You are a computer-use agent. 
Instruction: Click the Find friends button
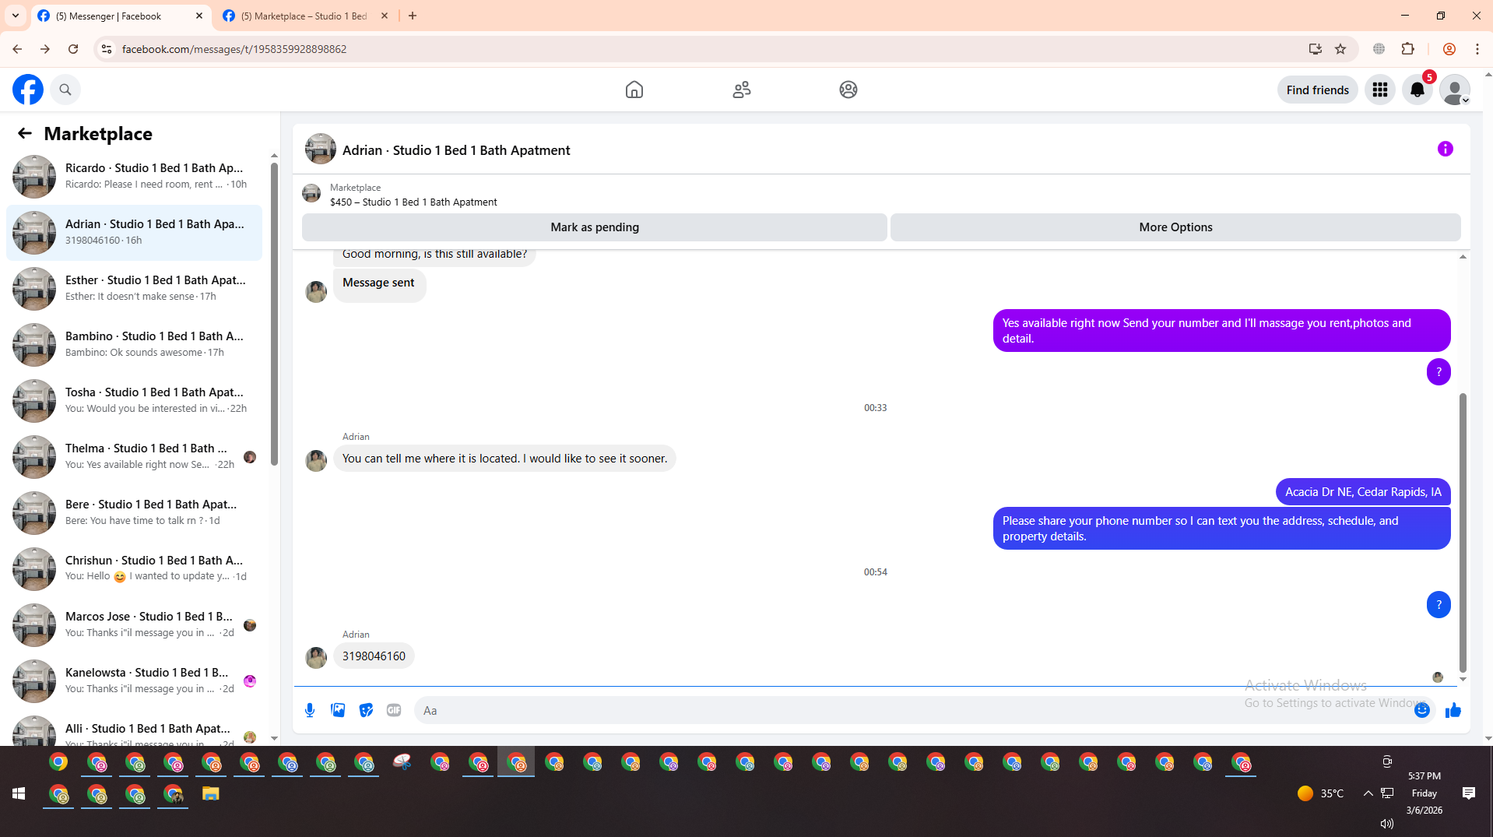click(1317, 90)
